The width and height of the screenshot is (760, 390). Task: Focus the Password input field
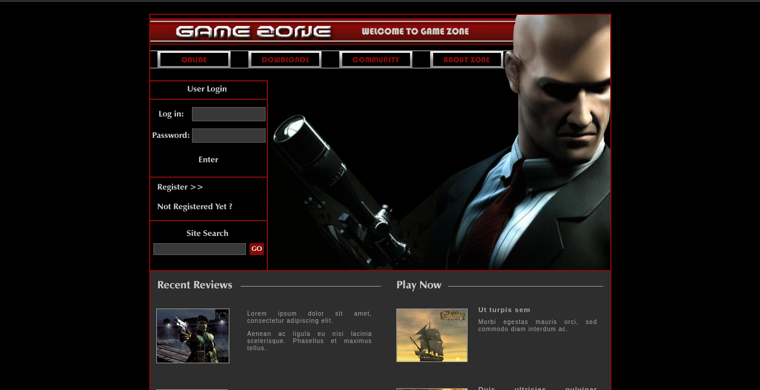tap(229, 136)
